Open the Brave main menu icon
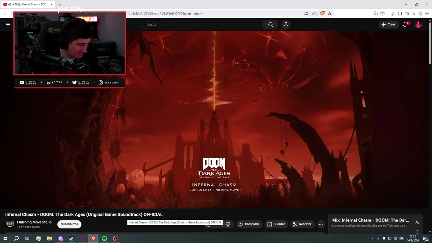 tap(427, 13)
